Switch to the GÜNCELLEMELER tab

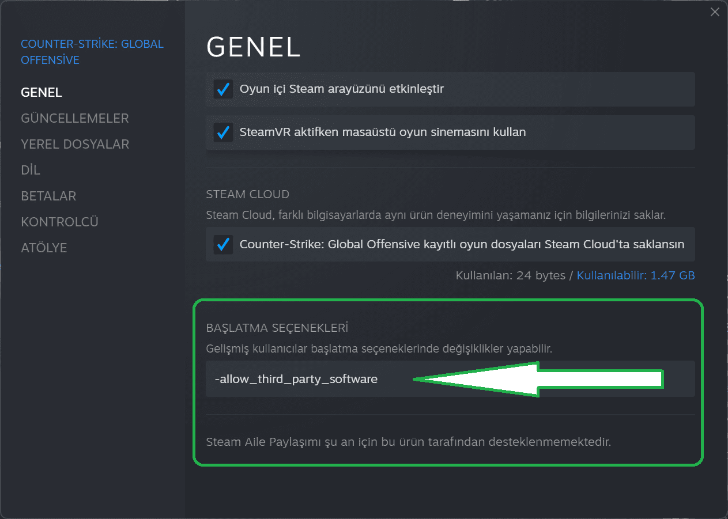coord(75,118)
